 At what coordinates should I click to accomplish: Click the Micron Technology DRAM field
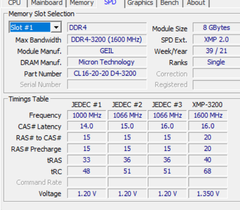(107, 62)
